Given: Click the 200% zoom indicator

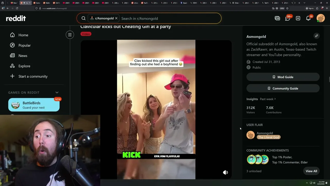Looking at the screenshot, I should [x=282, y=8].
